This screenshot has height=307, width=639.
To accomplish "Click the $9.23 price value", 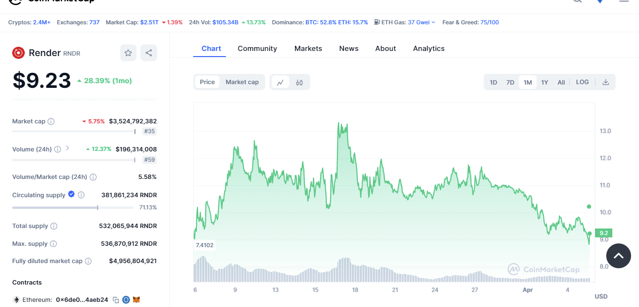I will tap(42, 81).
